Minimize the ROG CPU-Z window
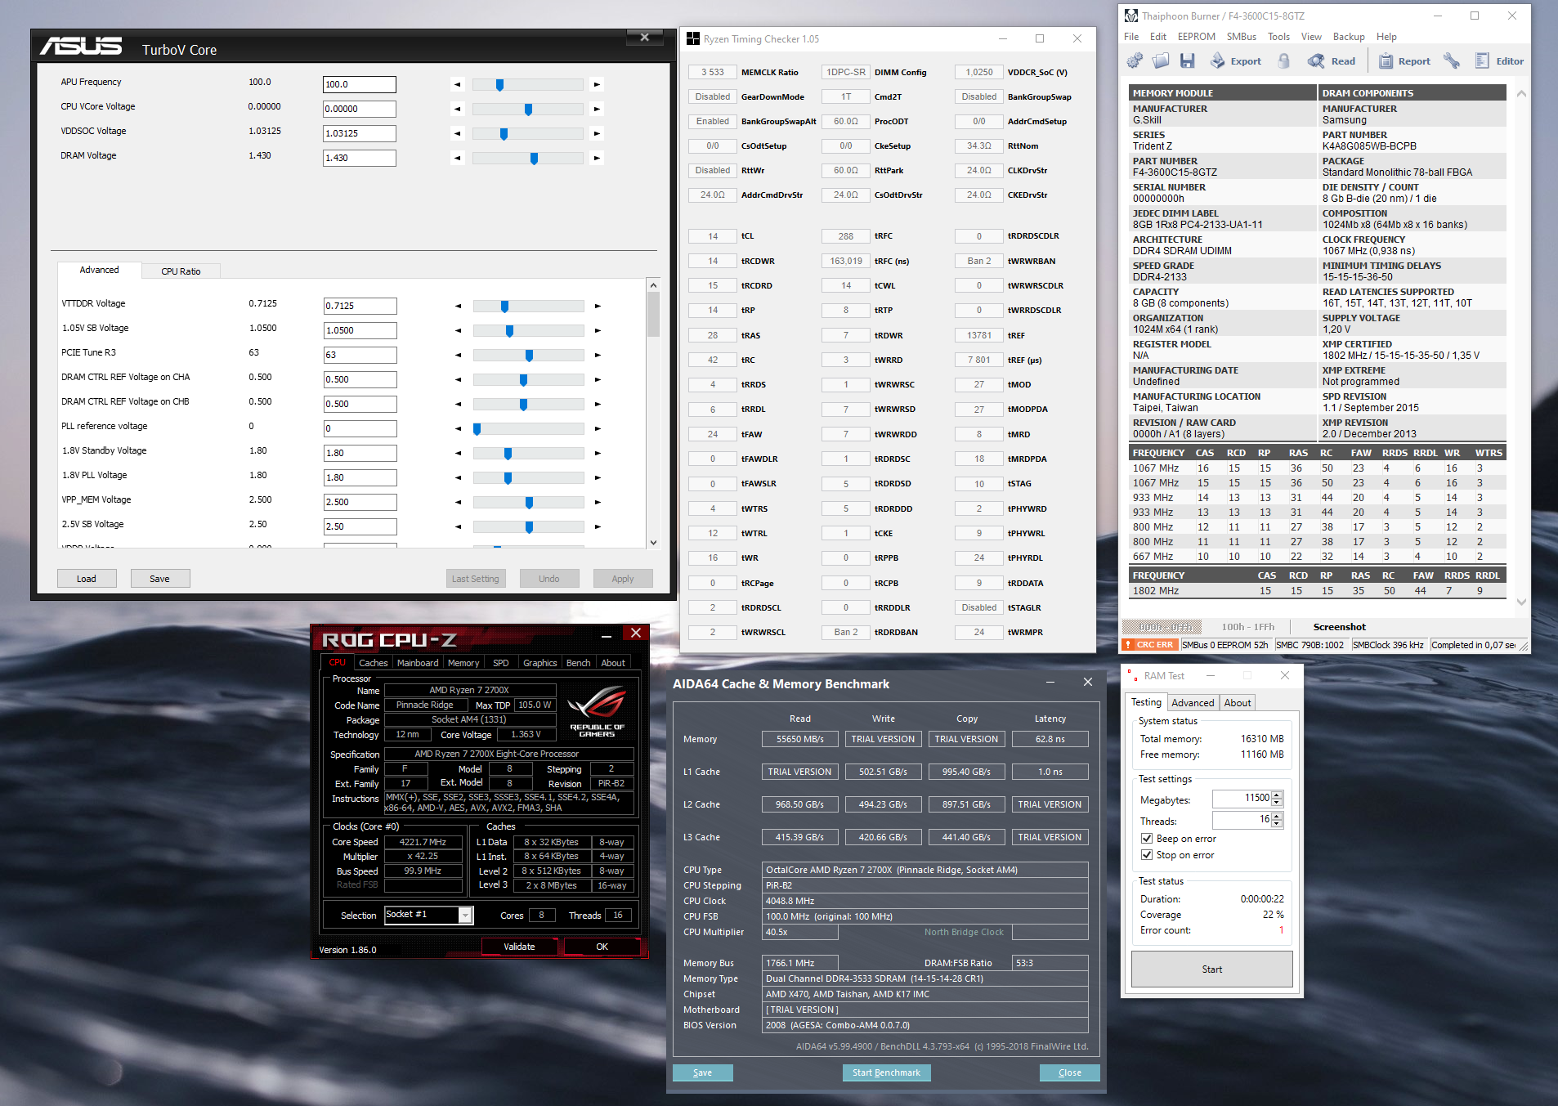This screenshot has width=1558, height=1106. point(607,636)
